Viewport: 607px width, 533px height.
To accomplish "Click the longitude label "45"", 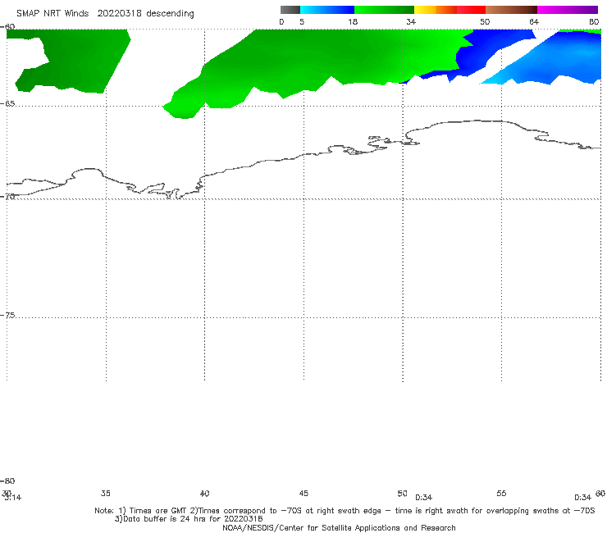I will 303,493.
